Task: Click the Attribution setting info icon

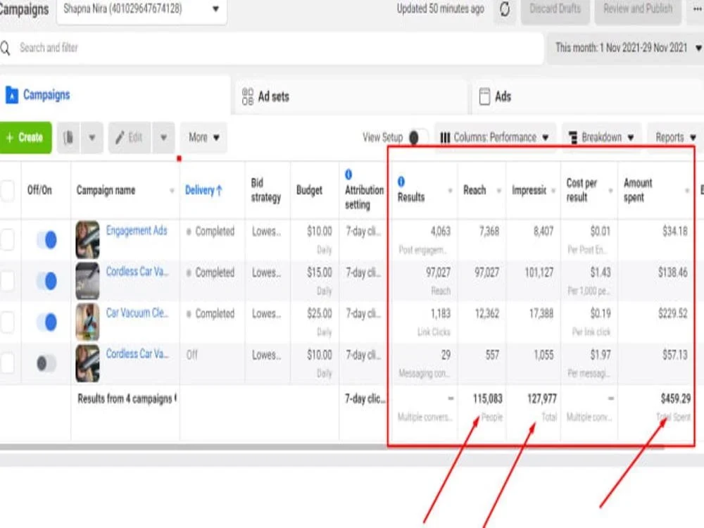Action: 348,174
